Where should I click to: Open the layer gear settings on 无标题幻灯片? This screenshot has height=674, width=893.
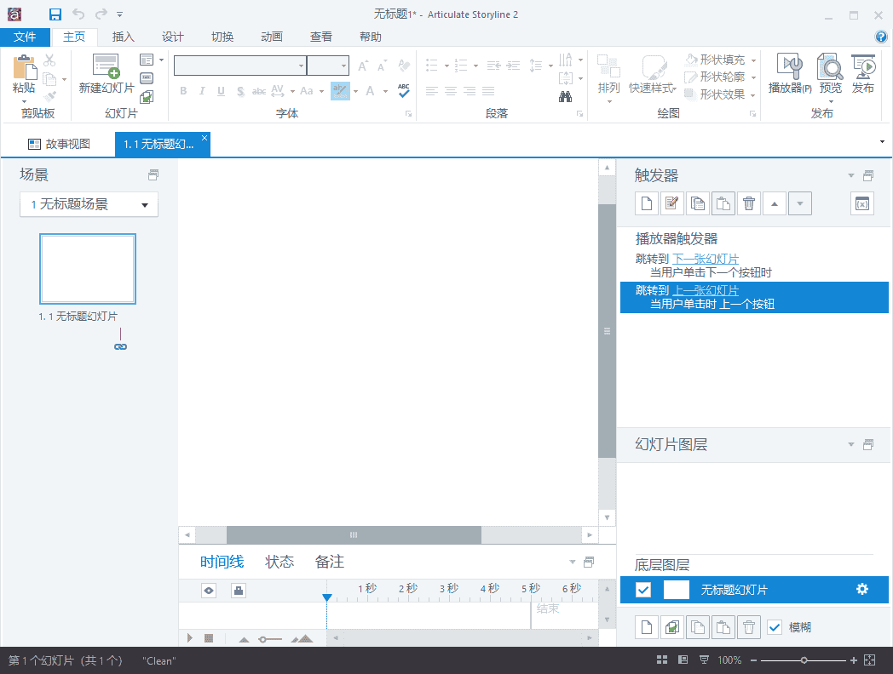point(861,589)
